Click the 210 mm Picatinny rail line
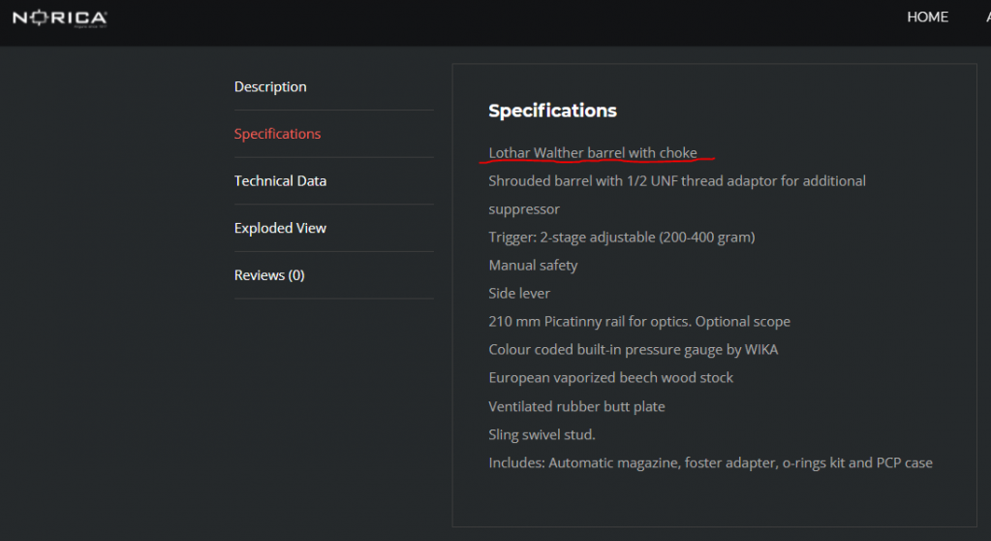This screenshot has height=541, width=991. [x=639, y=322]
